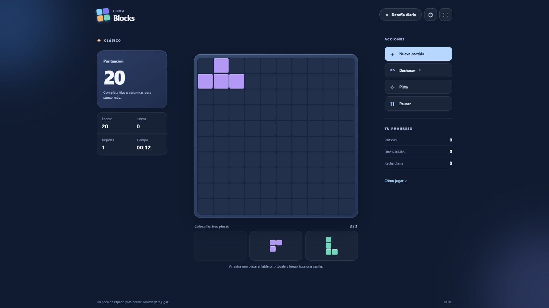The image size is (549, 308).
Task: Click the Líneas totales progress row
Action: coord(418,152)
